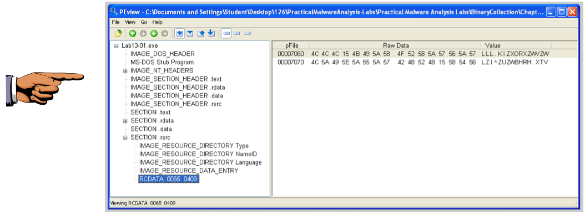Image resolution: width=585 pixels, height=215 pixels.
Task: Minimize the PEview window
Action: 551,12
